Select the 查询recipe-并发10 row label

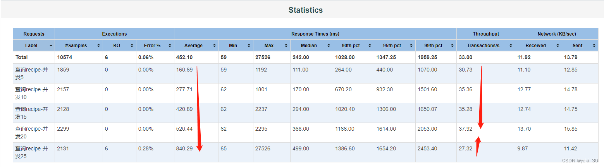pos(31,93)
